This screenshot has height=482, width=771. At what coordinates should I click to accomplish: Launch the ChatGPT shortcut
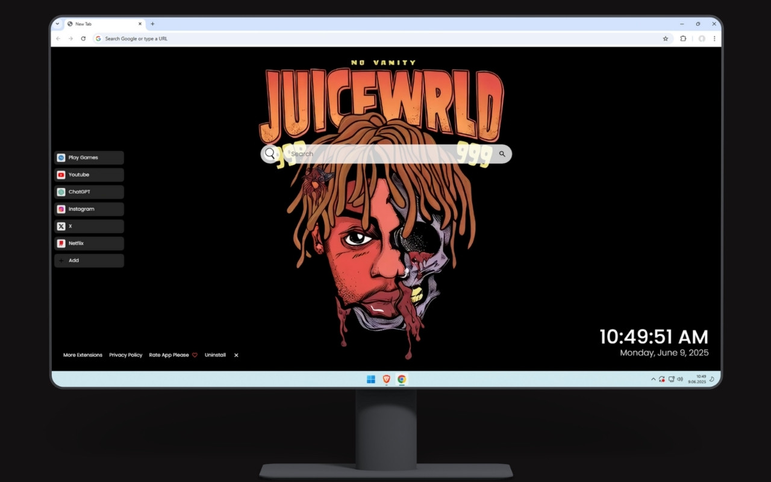pyautogui.click(x=89, y=192)
